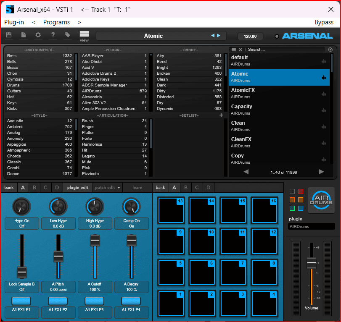Screen dimensions: 341x322
Task: Toggle thumbs-up on the Capacity preset
Action: tap(323, 110)
